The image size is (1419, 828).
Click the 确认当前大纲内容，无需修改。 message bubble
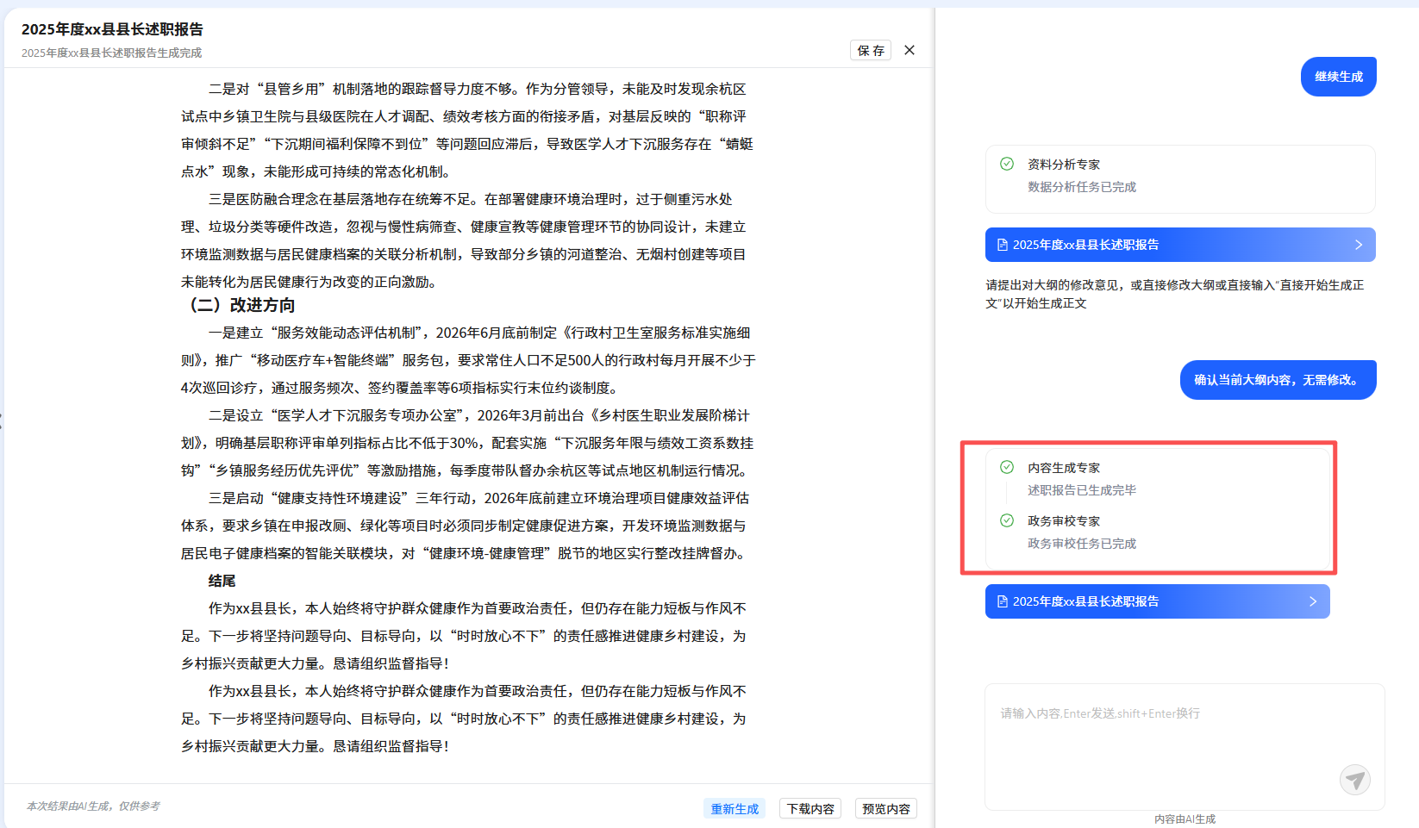[1277, 380]
